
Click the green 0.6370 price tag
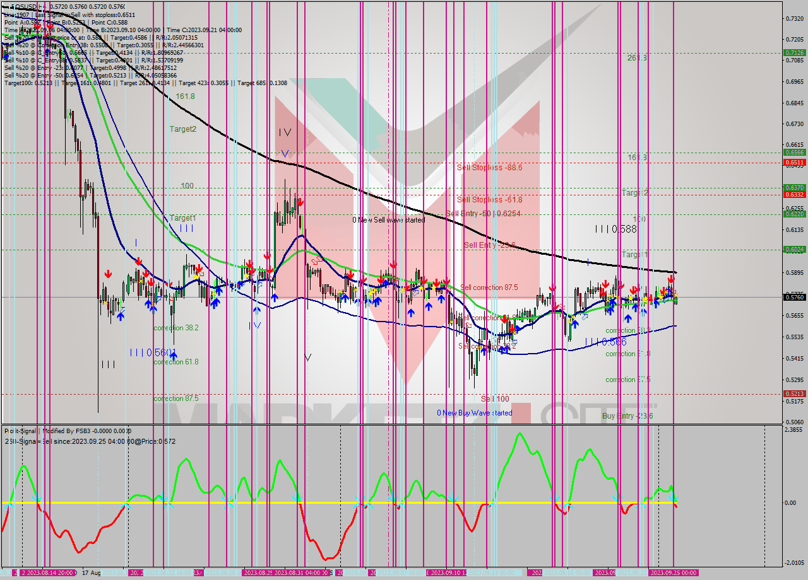(793, 187)
